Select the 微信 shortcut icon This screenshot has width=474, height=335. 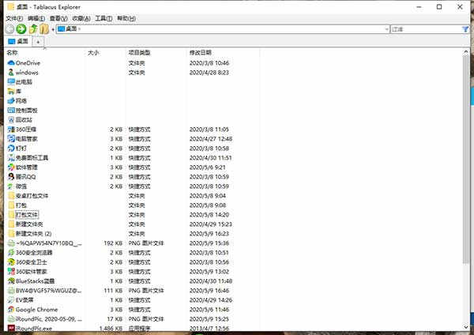coord(10,186)
